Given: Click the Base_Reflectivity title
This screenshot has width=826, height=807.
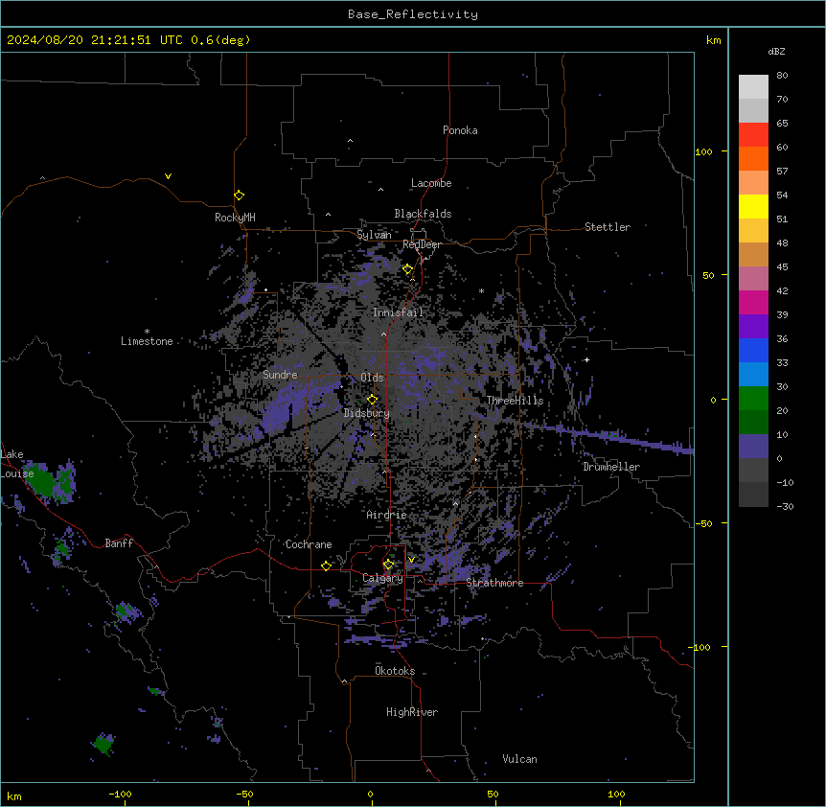Looking at the screenshot, I should [413, 14].
